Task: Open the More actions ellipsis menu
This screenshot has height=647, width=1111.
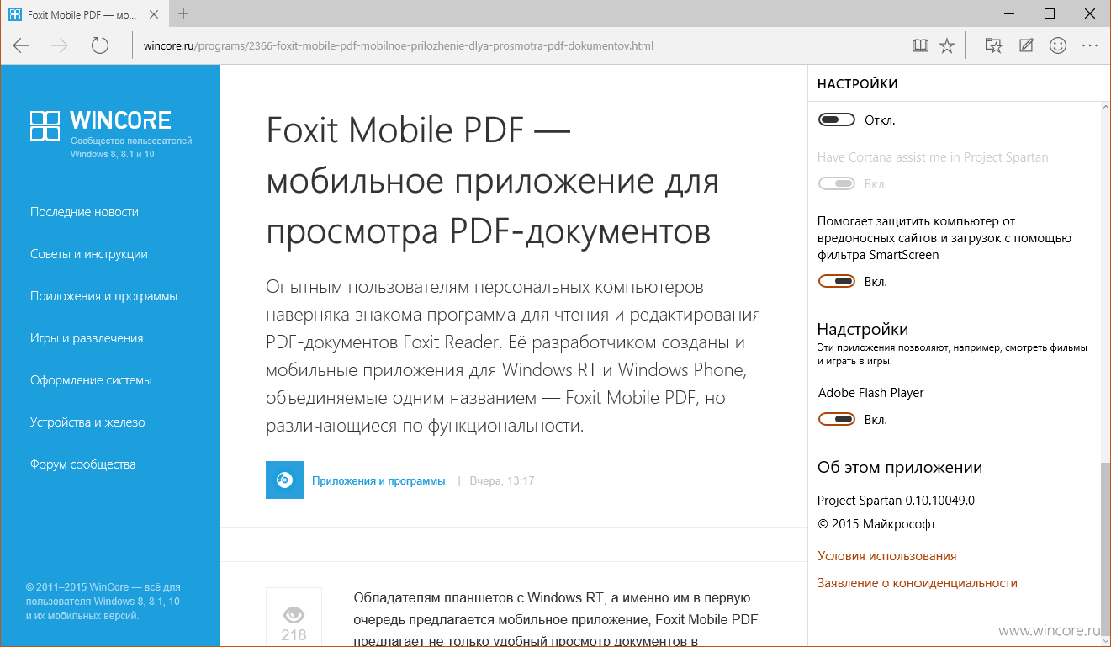Action: coord(1090,46)
